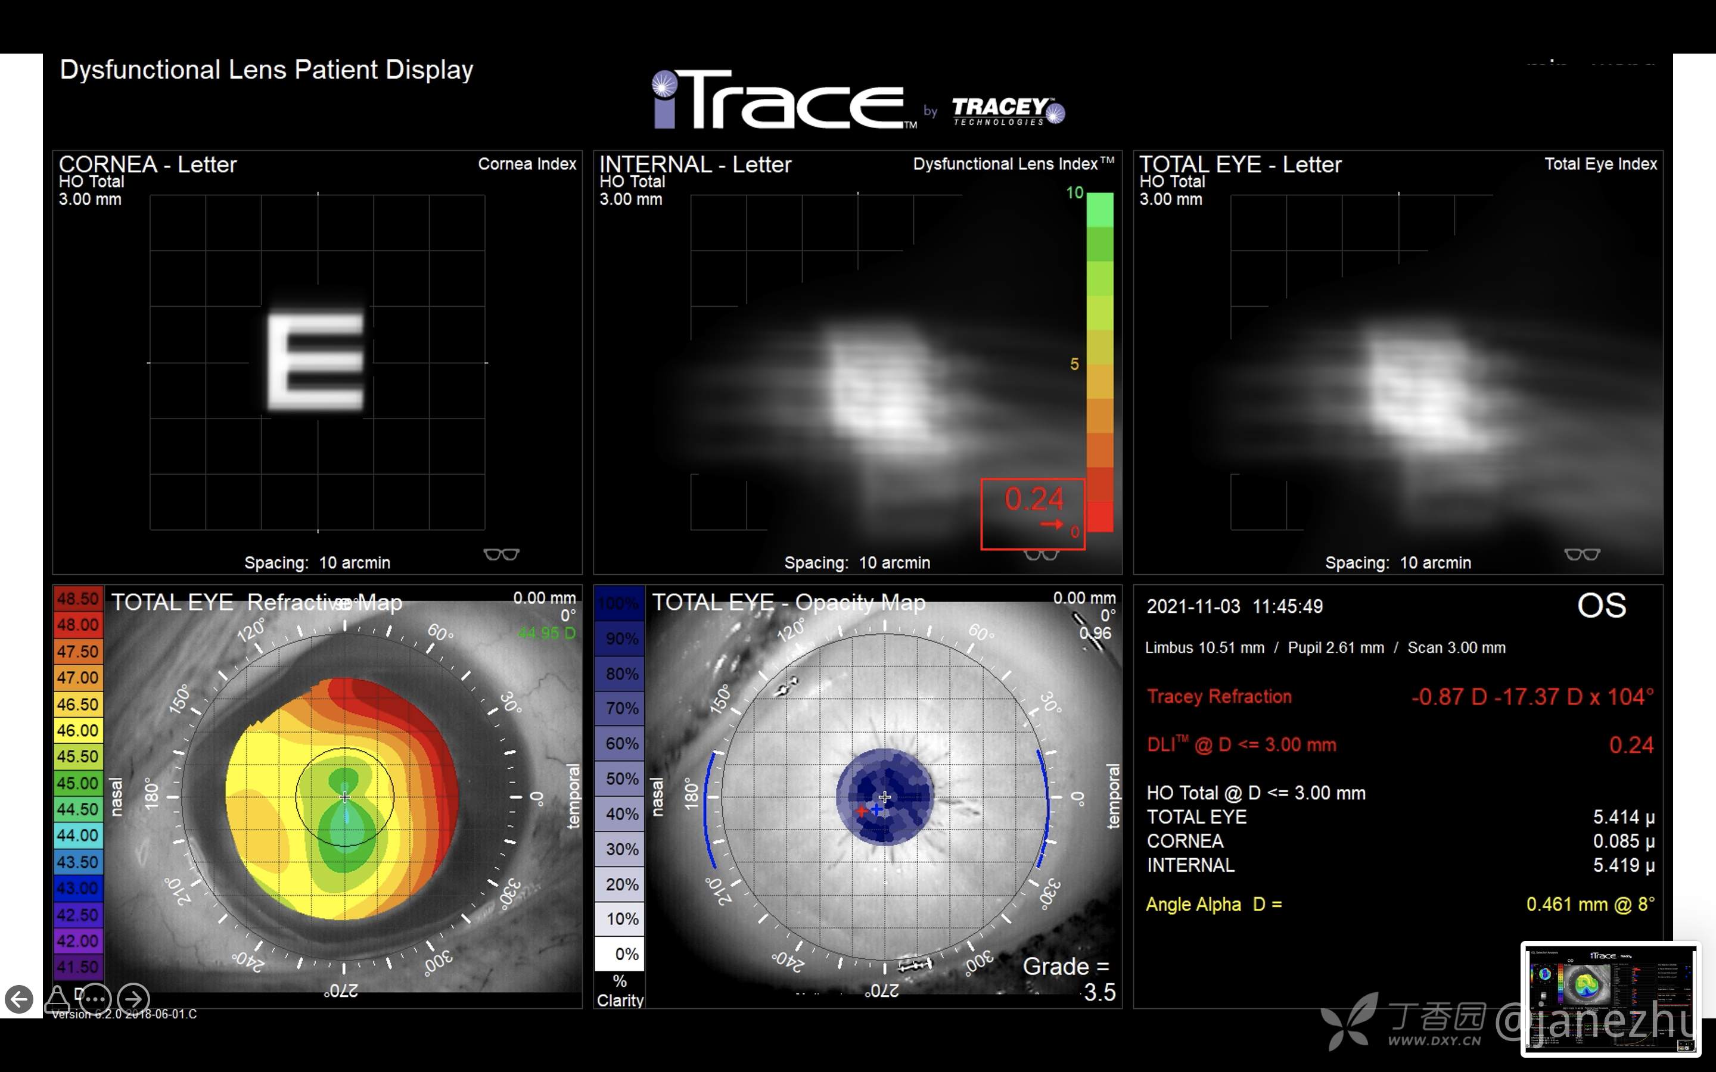Open the three-dots more options button
Viewport: 1716px width, 1072px height.
(94, 999)
